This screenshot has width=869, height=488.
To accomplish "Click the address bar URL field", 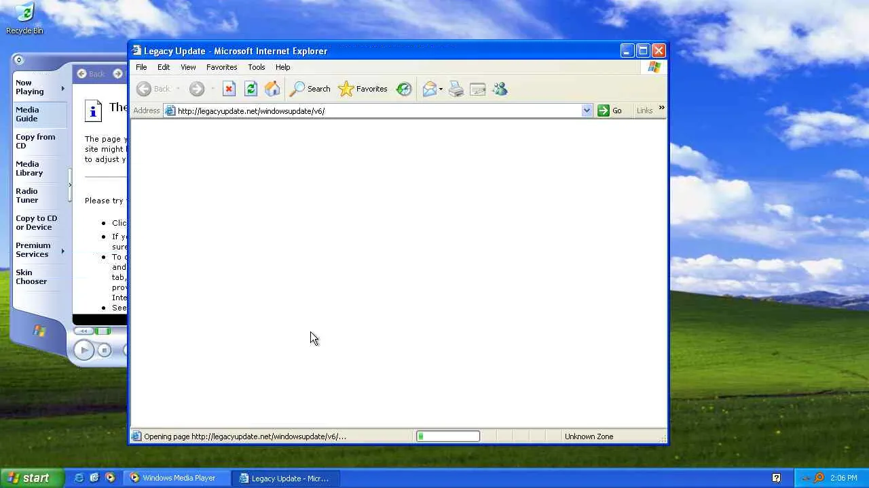I will (x=378, y=111).
